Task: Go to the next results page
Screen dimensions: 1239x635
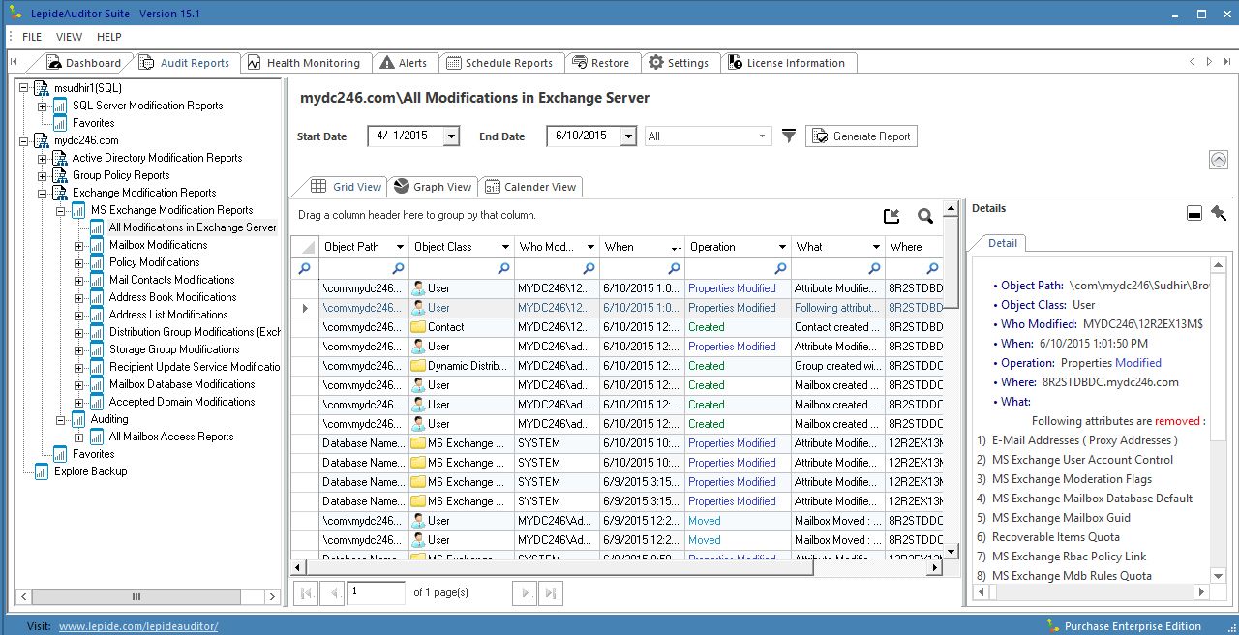Action: tap(525, 592)
